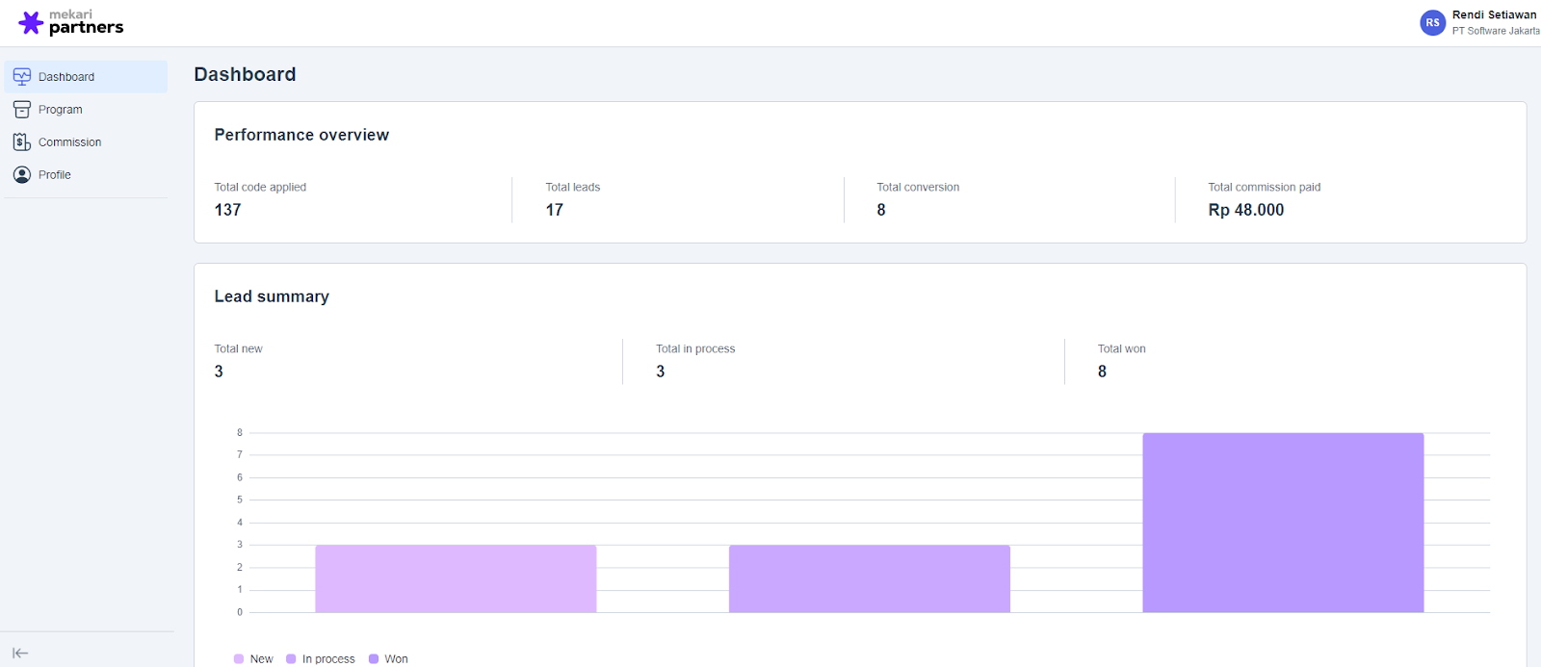Click the Total commission paid Rp 48.000 value
Image resolution: width=1541 pixels, height=667 pixels.
(x=1245, y=210)
